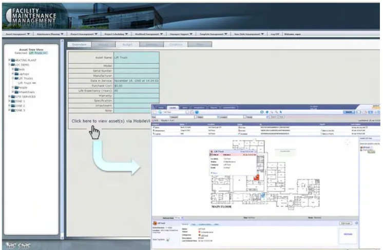The width and height of the screenshot is (383, 250).
Task: Click the round blue icon above the map
Action: pos(262,112)
